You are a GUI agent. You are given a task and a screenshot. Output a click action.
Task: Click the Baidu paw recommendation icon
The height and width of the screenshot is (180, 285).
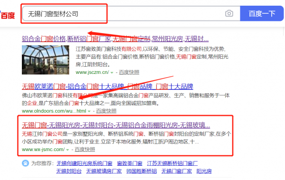pyautogui.click(x=26, y=163)
